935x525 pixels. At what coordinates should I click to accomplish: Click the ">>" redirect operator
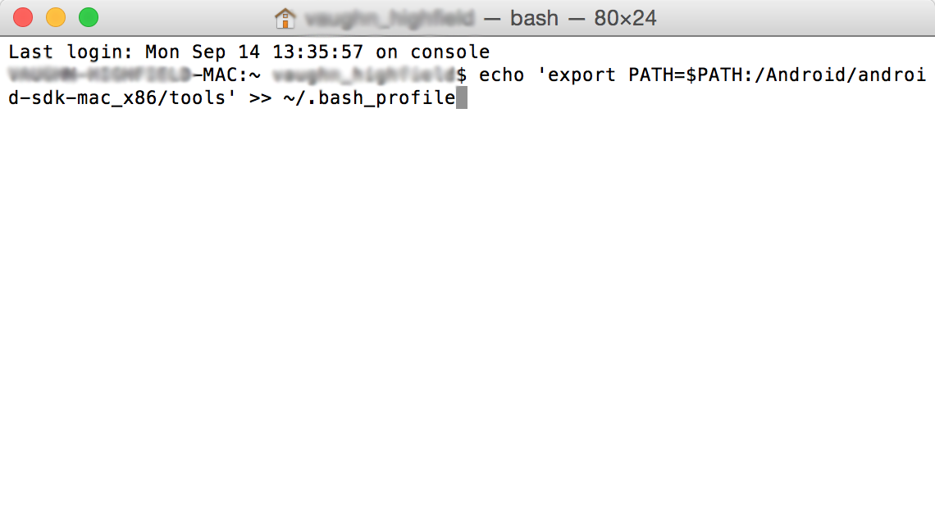coord(261,99)
